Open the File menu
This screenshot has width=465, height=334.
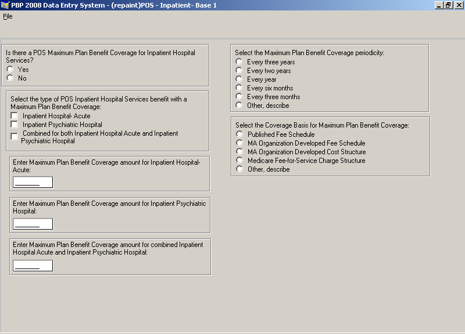coord(8,16)
